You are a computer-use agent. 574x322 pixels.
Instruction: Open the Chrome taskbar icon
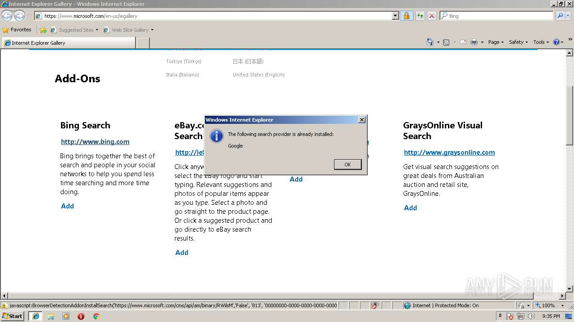(x=96, y=316)
